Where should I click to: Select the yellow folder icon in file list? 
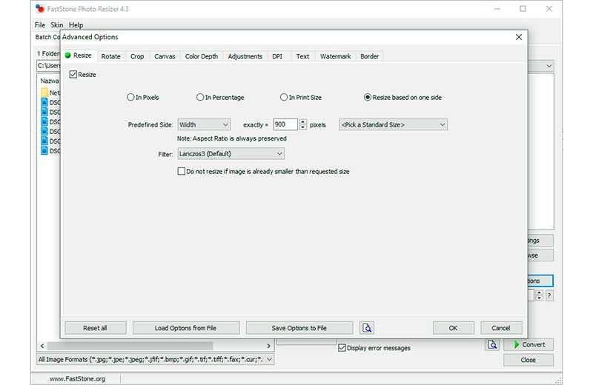point(44,93)
